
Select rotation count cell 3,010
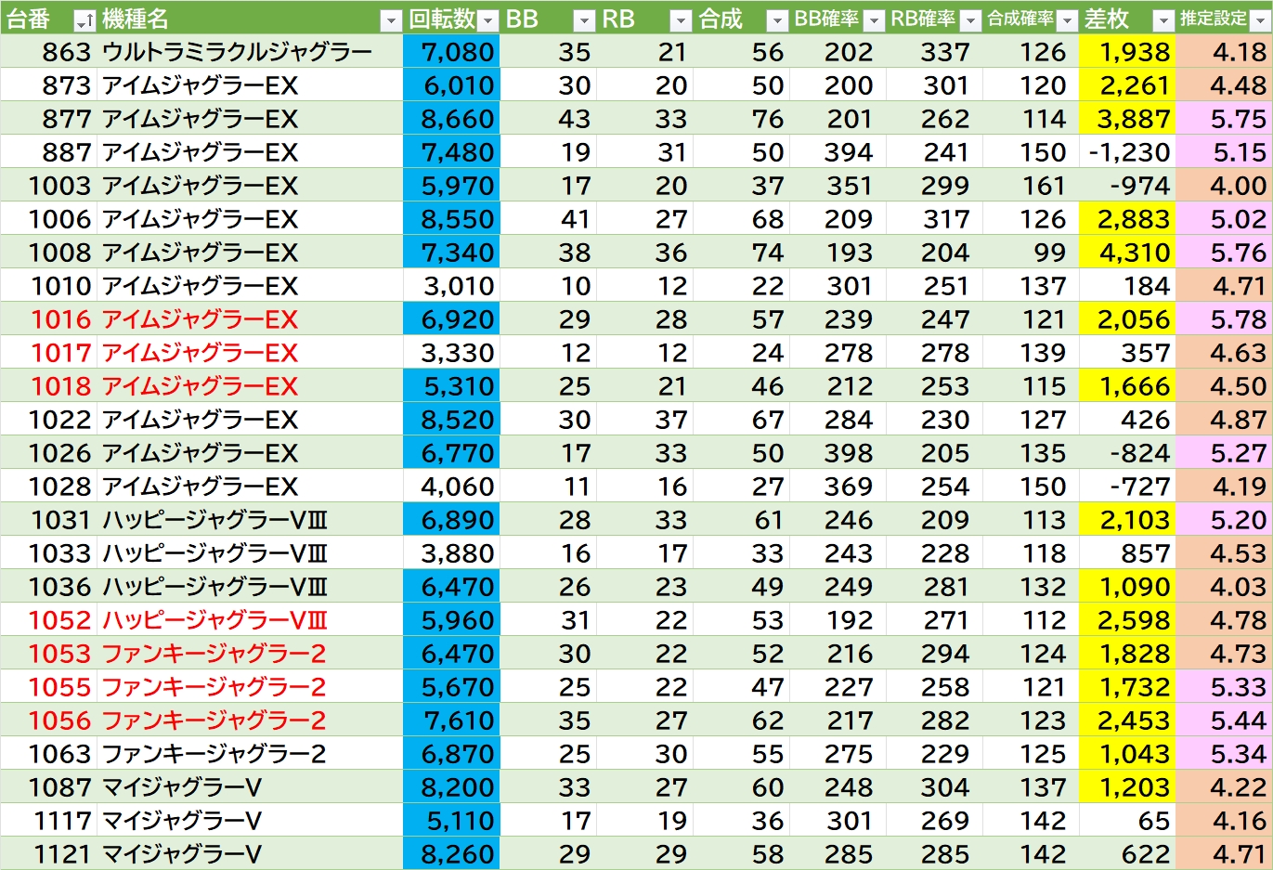pyautogui.click(x=451, y=286)
